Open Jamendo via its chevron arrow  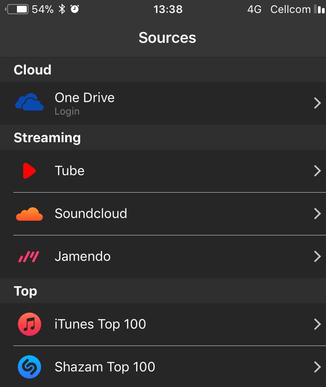(x=318, y=256)
